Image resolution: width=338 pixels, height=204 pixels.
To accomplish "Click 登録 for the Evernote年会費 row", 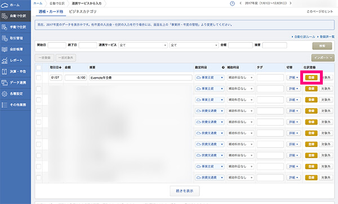I will [x=312, y=78].
